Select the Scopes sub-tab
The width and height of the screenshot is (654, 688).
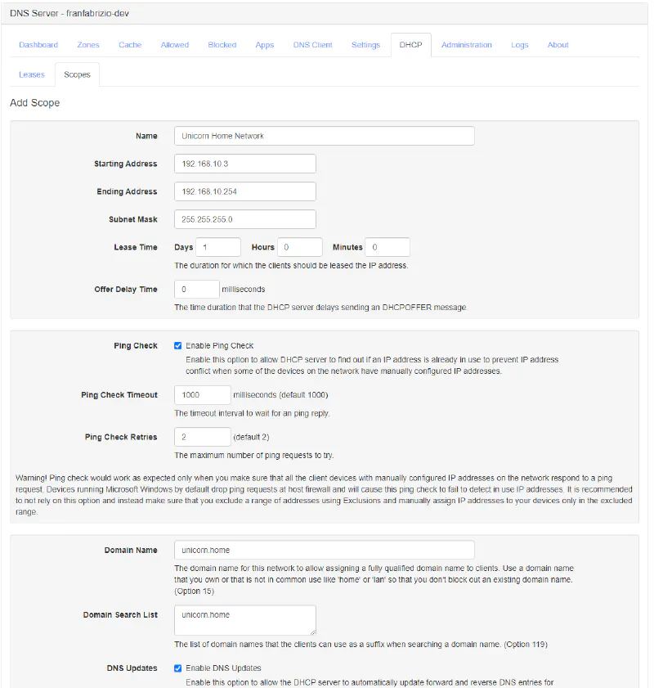(x=77, y=74)
